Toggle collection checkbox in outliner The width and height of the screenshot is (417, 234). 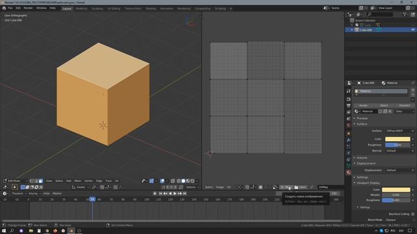tap(357, 25)
